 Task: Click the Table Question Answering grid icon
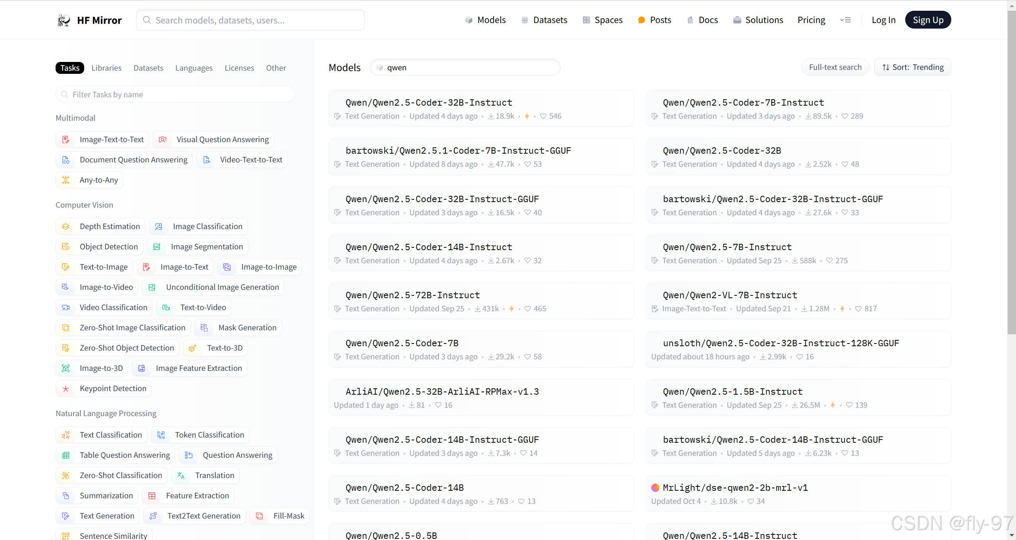tap(66, 455)
